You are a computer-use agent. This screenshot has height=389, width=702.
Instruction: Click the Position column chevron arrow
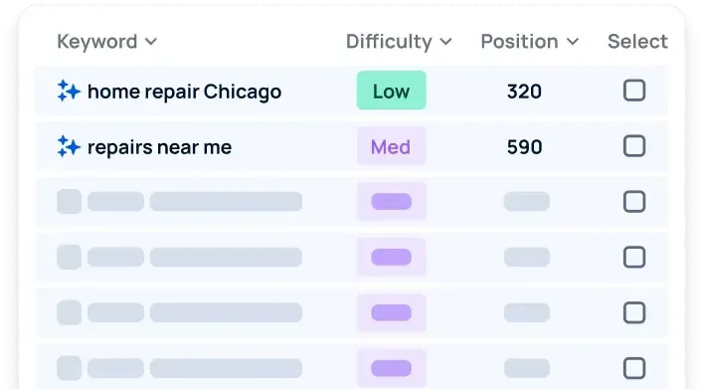(573, 42)
